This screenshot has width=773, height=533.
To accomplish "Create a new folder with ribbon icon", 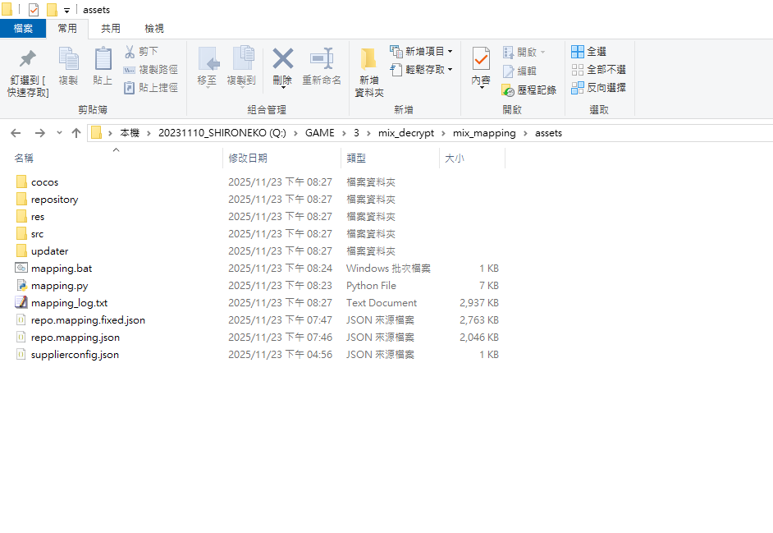I will click(368, 60).
